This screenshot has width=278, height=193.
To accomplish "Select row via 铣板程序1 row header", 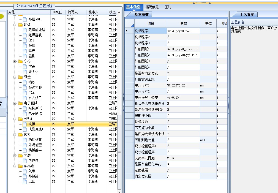I will coord(130,31).
